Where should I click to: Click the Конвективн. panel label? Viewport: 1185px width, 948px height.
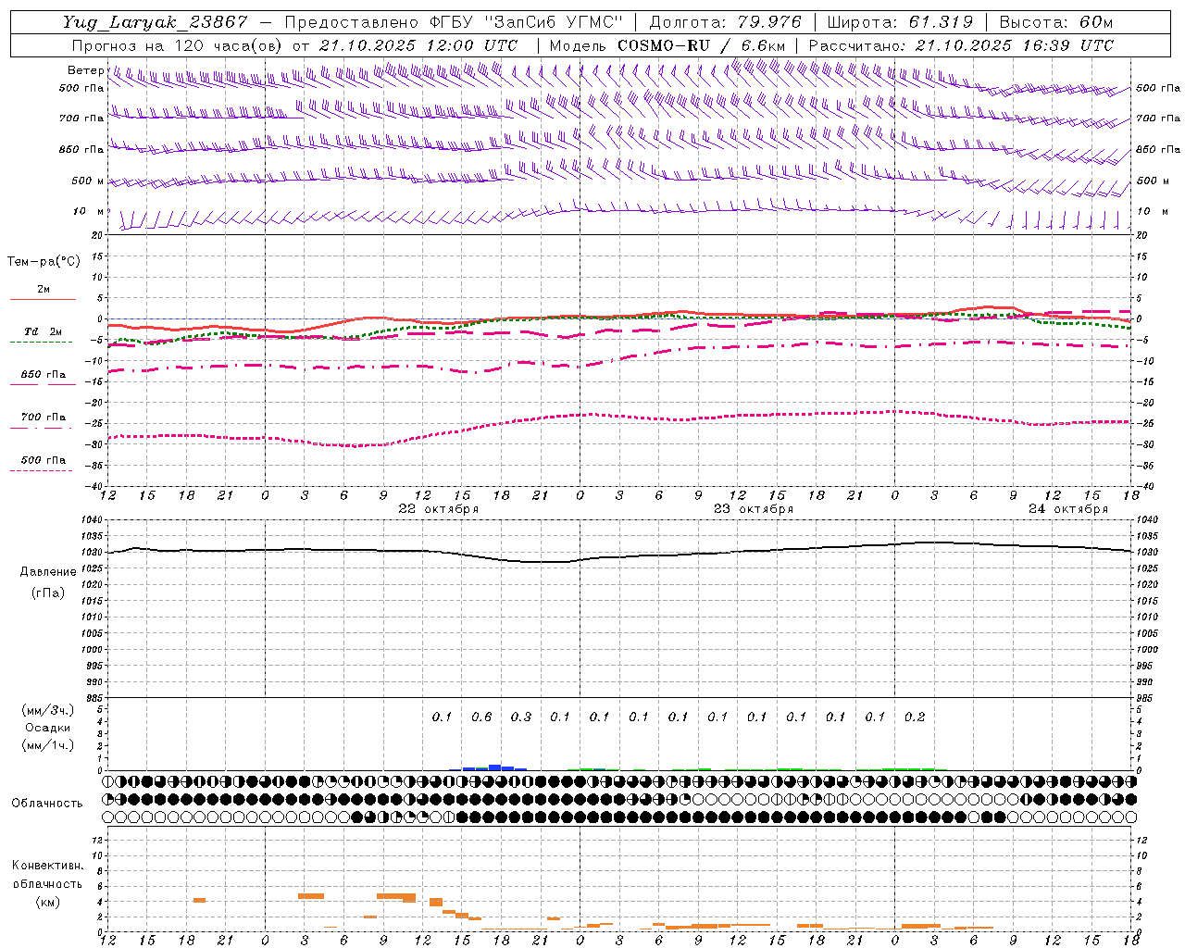point(48,866)
